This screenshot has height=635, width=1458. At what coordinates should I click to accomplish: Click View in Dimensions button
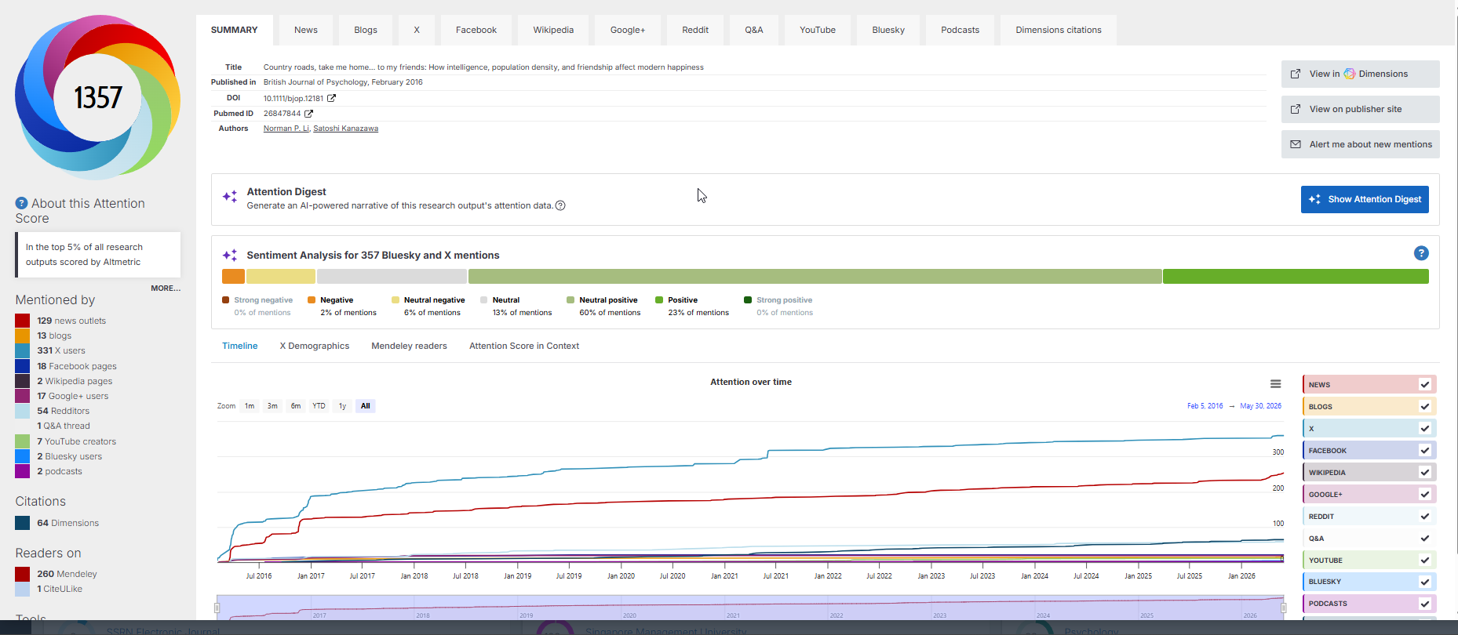click(1361, 74)
